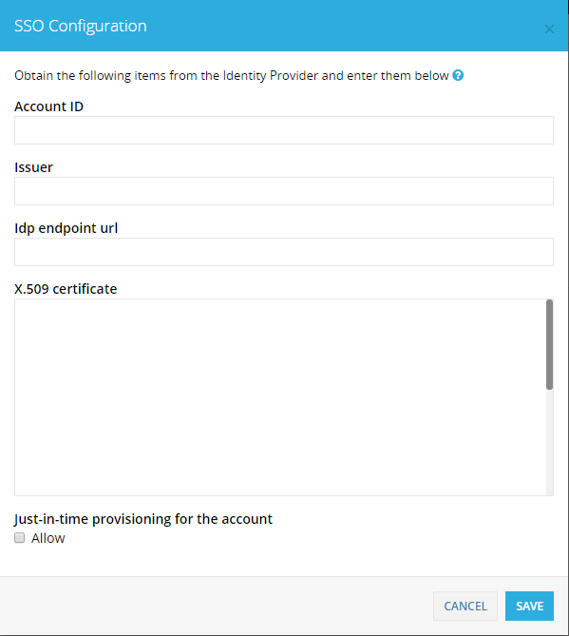Click the Account ID label
Viewport: 569px width, 636px height.
pyautogui.click(x=48, y=106)
